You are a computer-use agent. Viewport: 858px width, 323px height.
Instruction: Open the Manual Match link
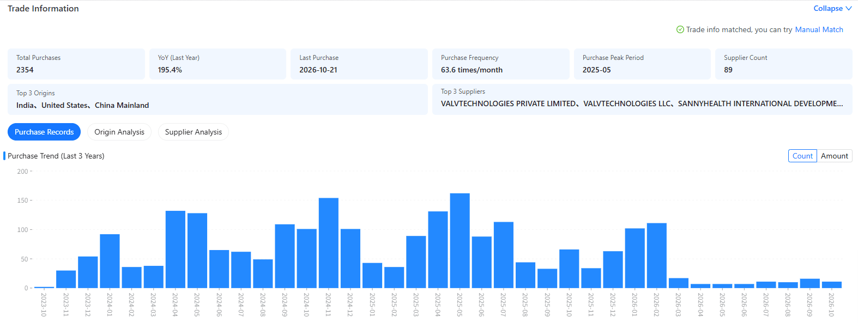pos(819,29)
